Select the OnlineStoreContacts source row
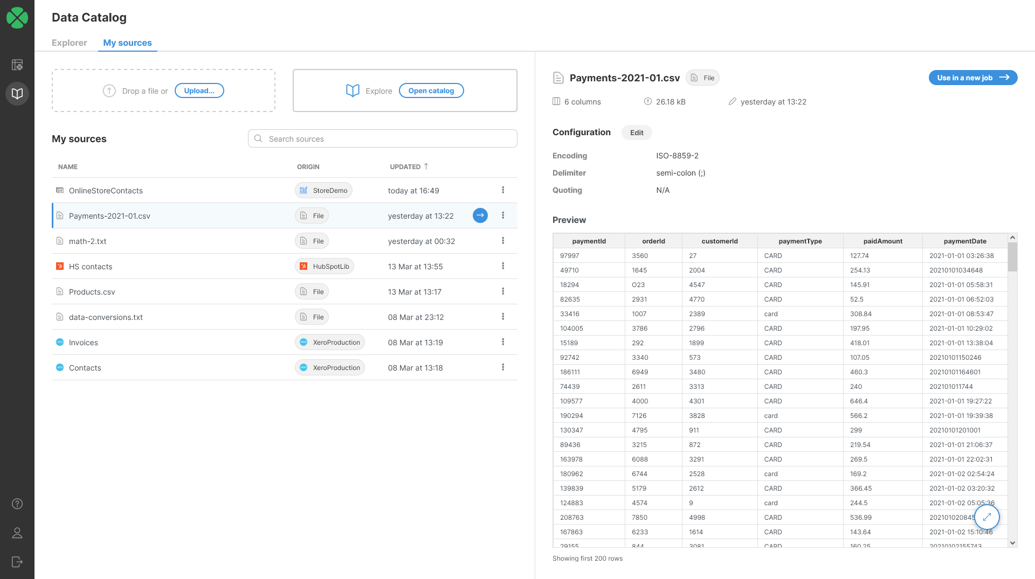 pos(285,190)
